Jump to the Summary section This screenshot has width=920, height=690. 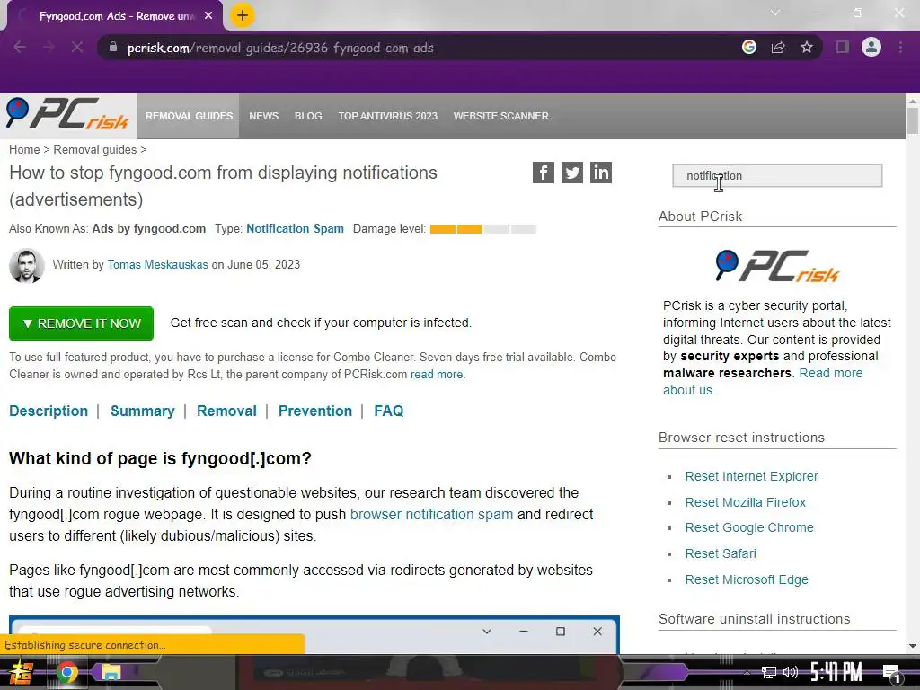pyautogui.click(x=143, y=411)
